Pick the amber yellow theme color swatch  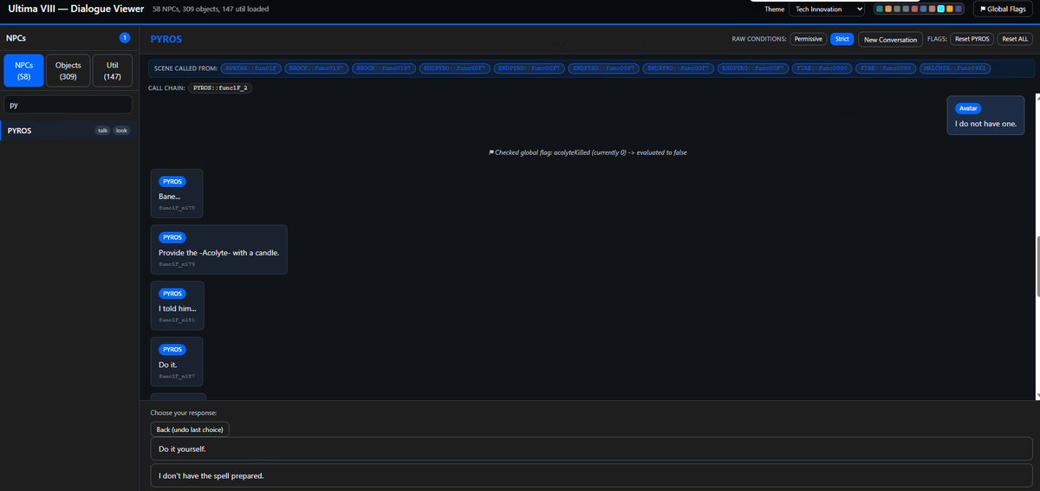pos(950,9)
